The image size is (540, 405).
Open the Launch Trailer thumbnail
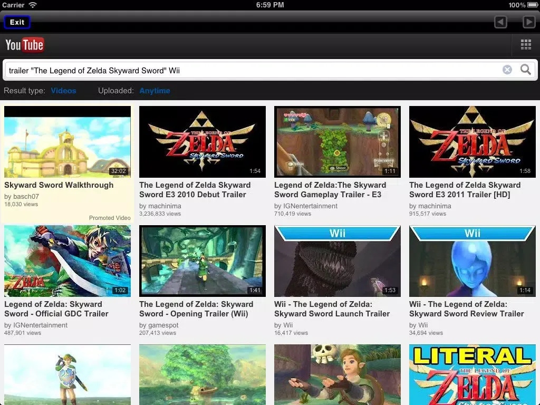337,261
